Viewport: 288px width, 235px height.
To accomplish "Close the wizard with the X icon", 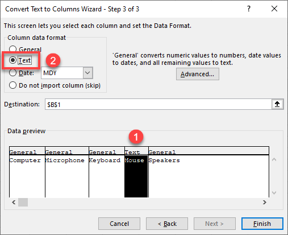I will [274, 9].
